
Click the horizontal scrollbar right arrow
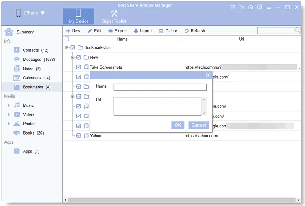[298, 200]
